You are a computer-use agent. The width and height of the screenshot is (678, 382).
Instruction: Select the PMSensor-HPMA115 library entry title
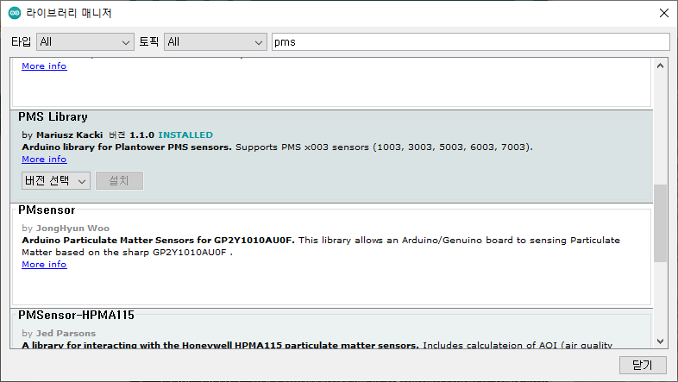coord(76,315)
